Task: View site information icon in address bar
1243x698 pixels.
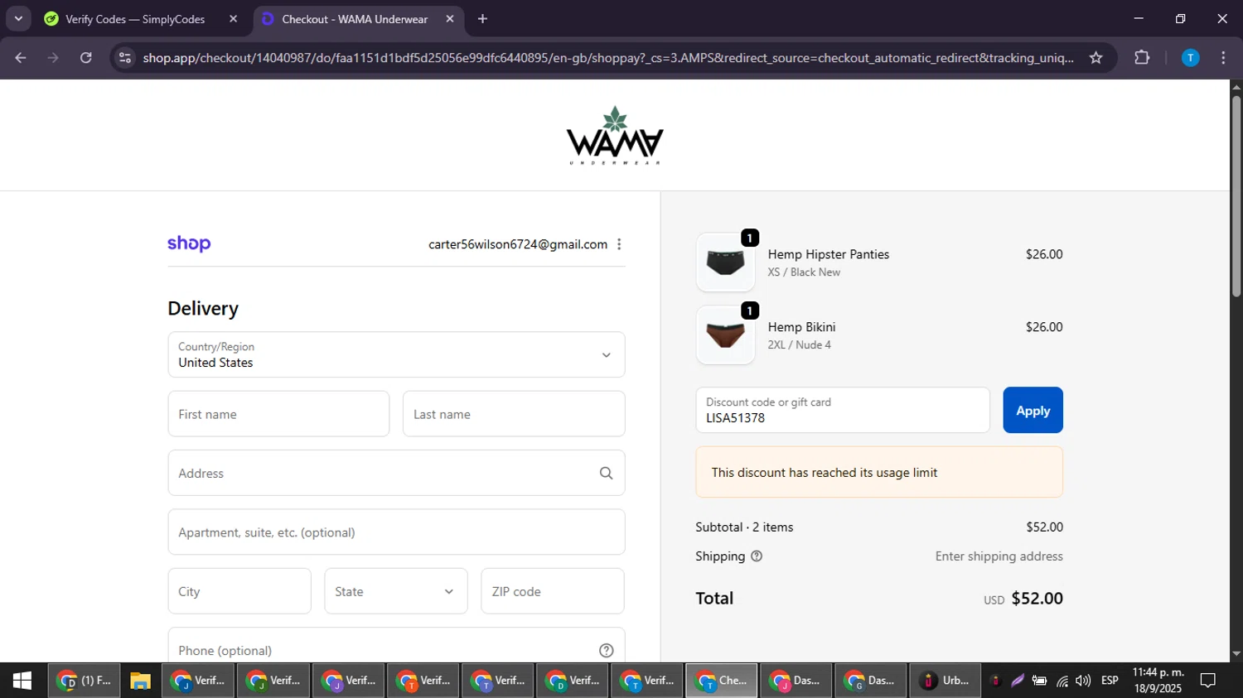Action: click(x=125, y=58)
